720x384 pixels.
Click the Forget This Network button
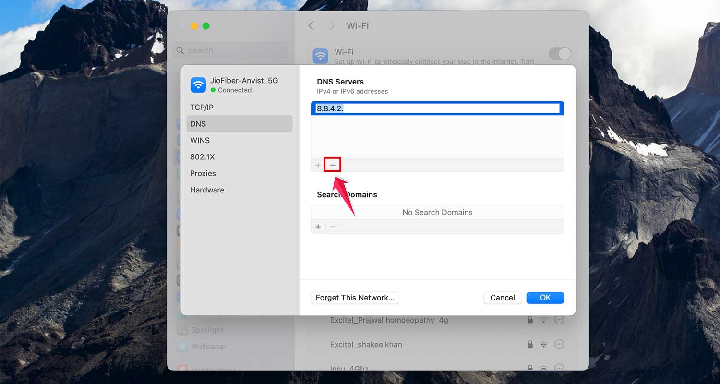pyautogui.click(x=355, y=298)
